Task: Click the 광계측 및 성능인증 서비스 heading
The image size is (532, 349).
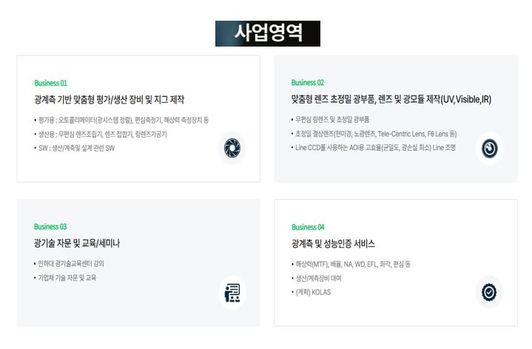Action: coord(333,244)
